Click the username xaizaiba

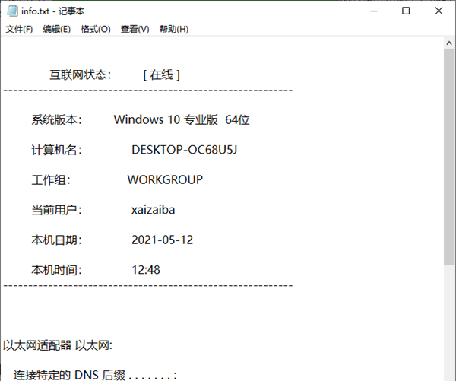tap(153, 210)
